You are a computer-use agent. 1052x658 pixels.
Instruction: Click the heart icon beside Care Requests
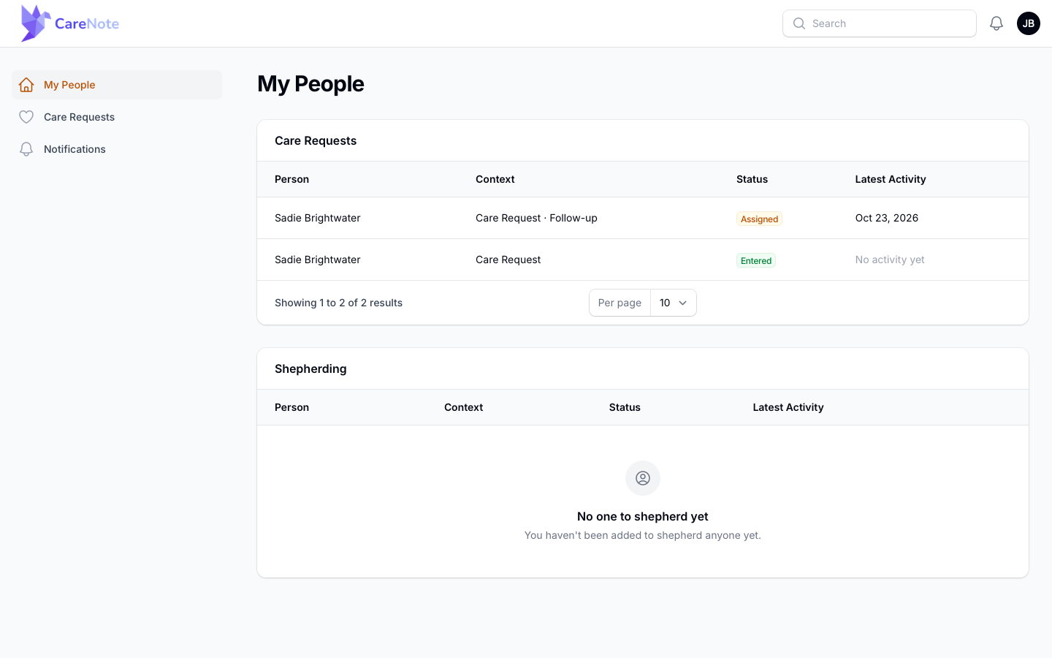tap(26, 117)
